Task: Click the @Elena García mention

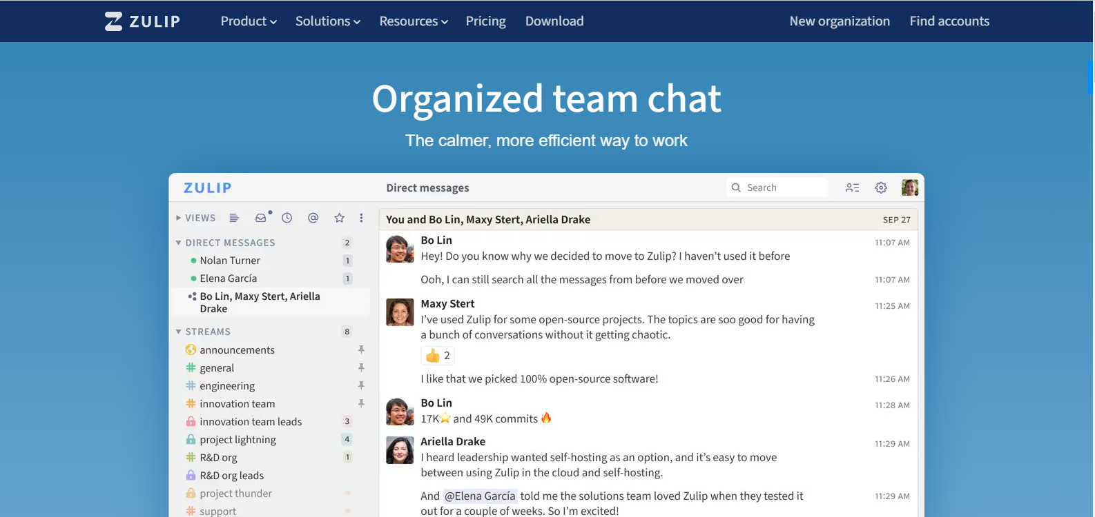Action: 480,496
